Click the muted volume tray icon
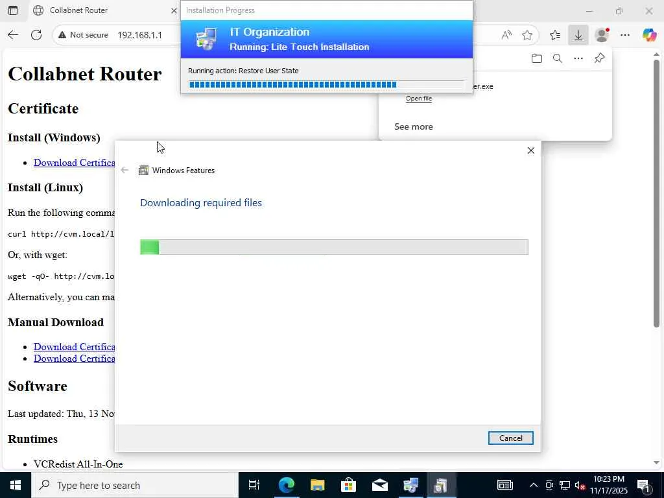 pos(580,485)
